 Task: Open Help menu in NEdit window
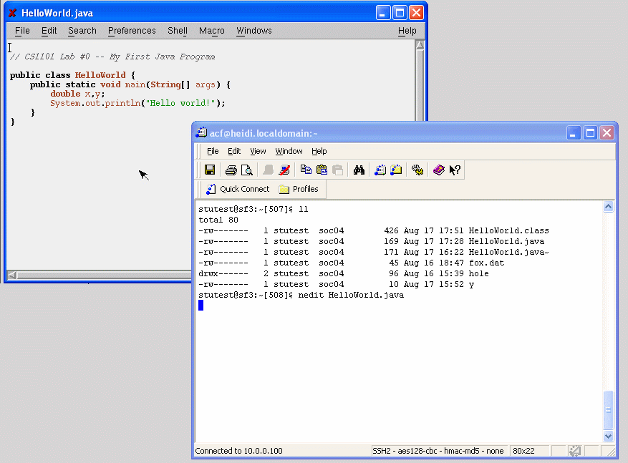tap(407, 31)
